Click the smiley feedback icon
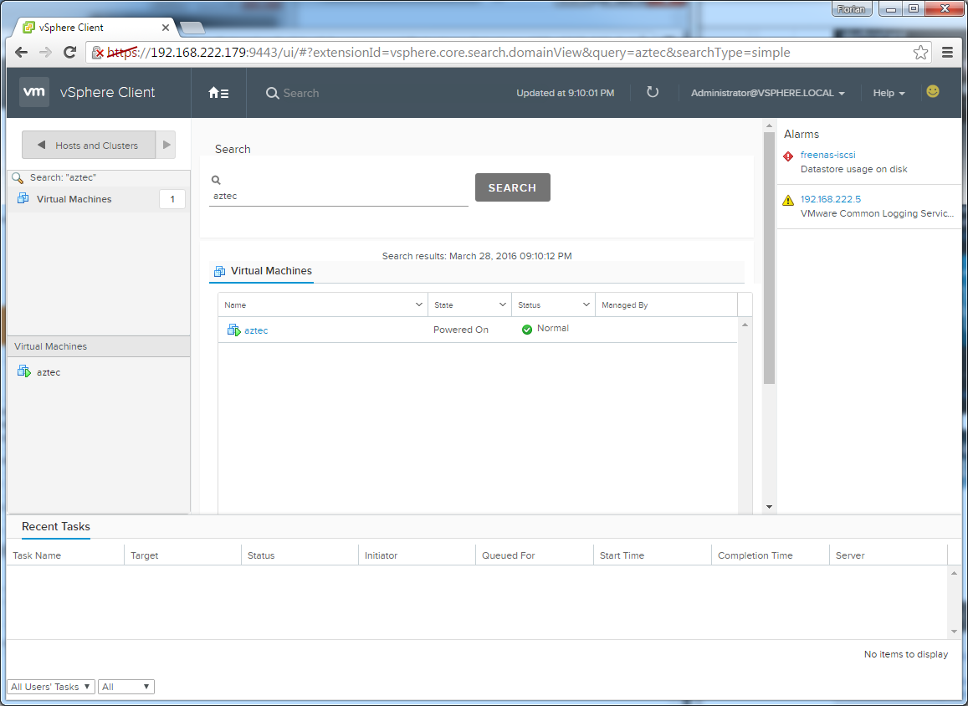This screenshot has height=706, width=968. coord(933,91)
